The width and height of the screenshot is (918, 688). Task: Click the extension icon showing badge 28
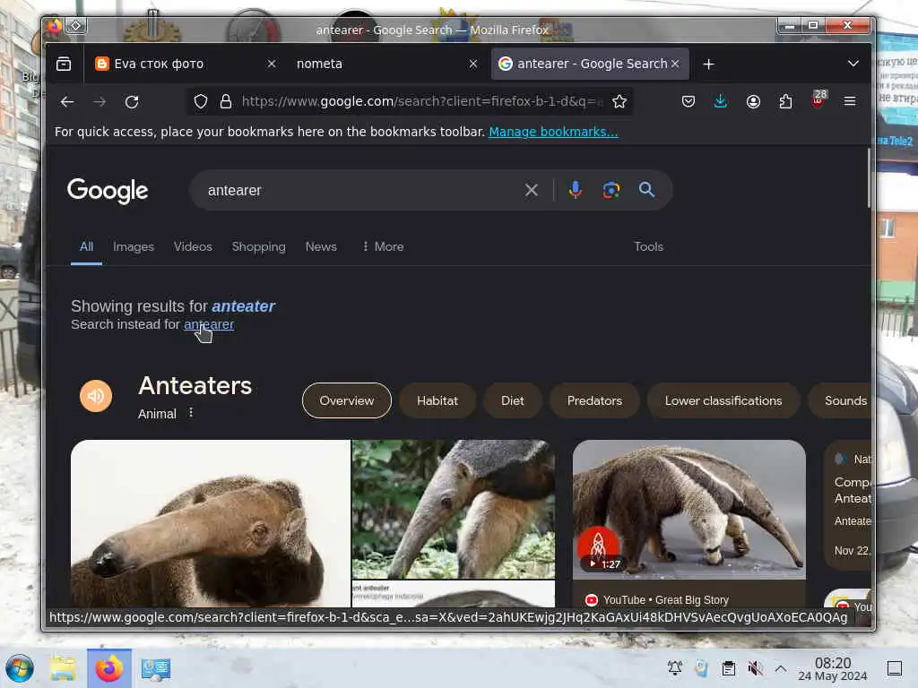coord(818,99)
